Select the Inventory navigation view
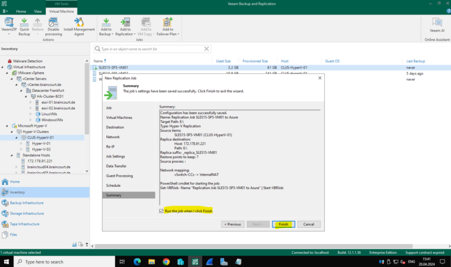Image resolution: width=451 pixels, height=267 pixels. pos(45,193)
